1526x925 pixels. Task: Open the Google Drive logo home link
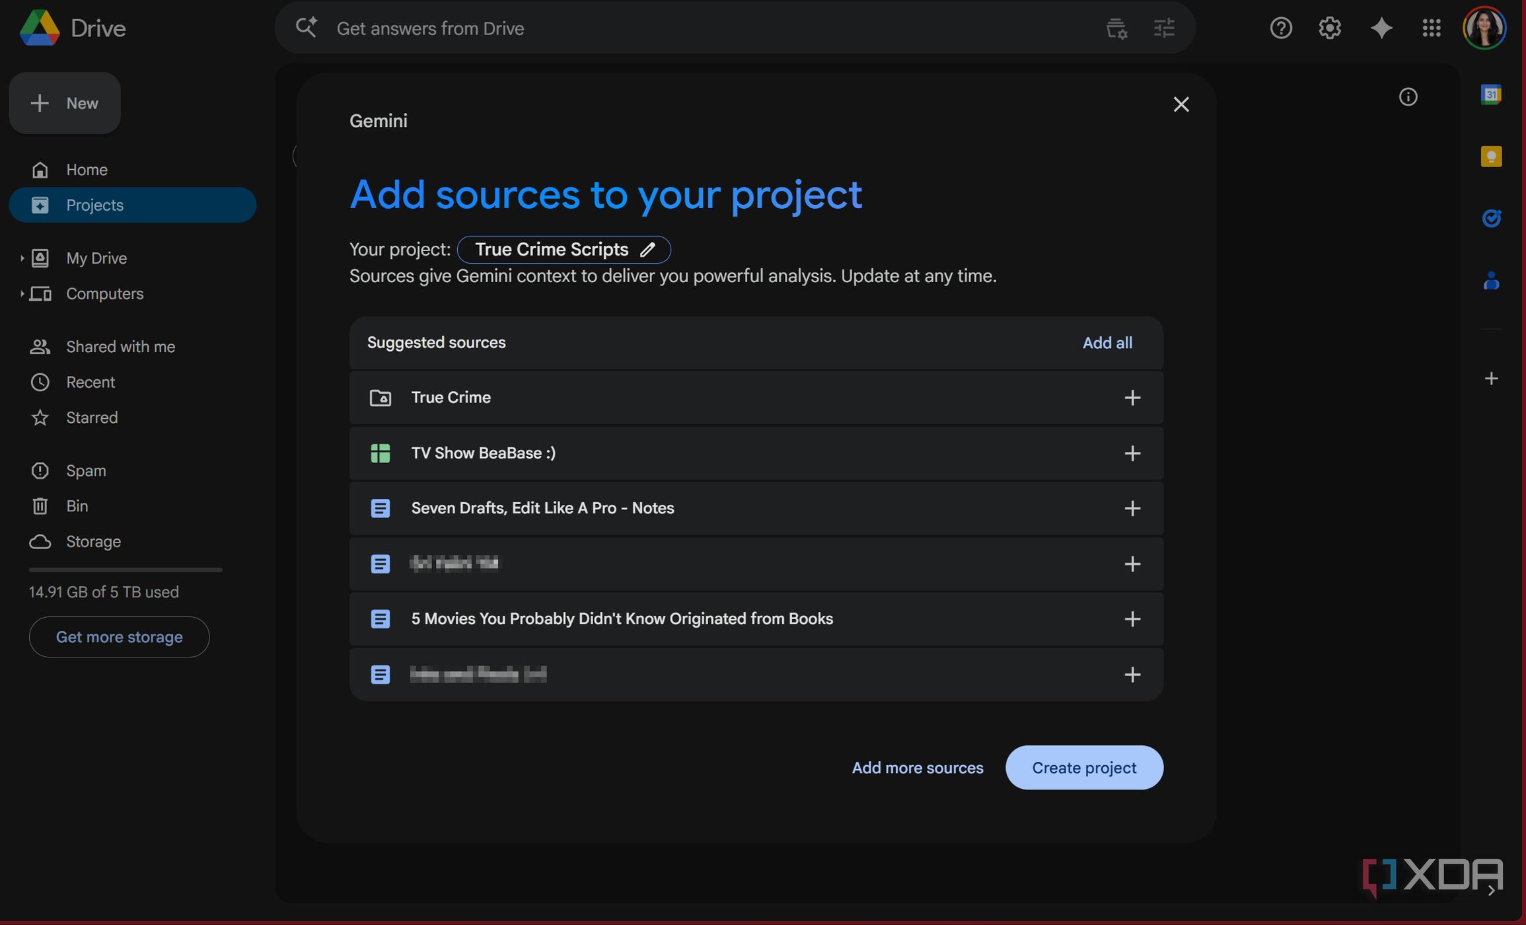(x=73, y=28)
